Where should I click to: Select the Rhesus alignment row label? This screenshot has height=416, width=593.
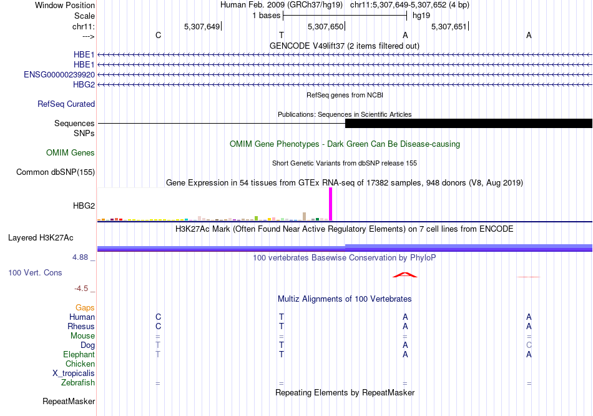tap(81, 326)
